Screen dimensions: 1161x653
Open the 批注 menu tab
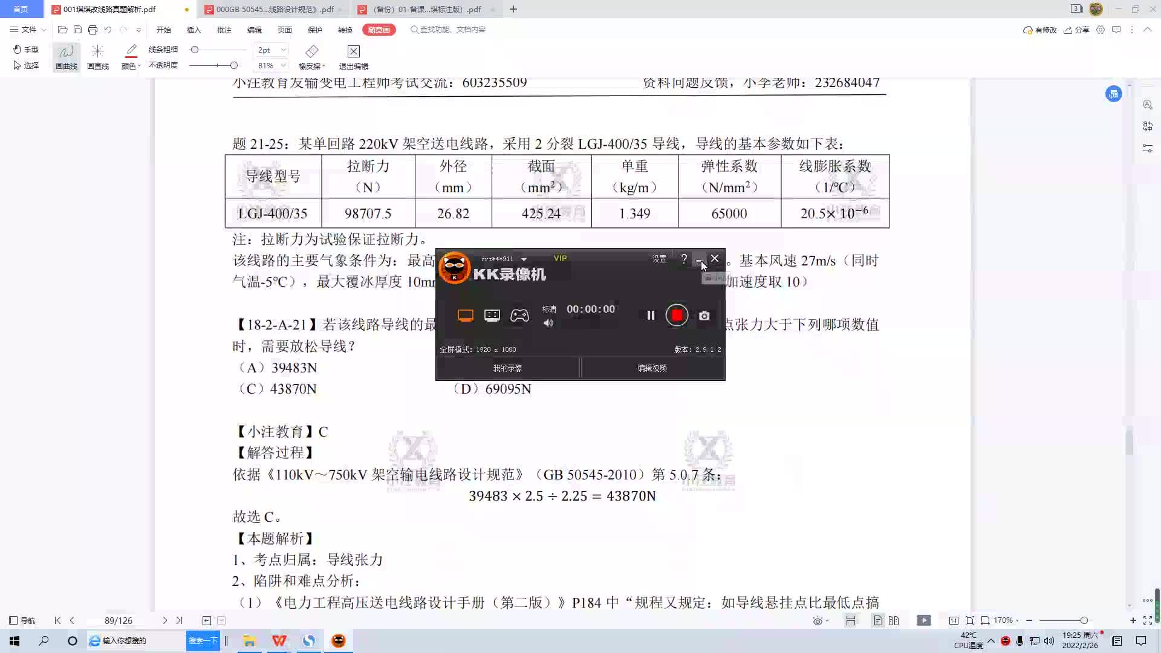(x=224, y=30)
